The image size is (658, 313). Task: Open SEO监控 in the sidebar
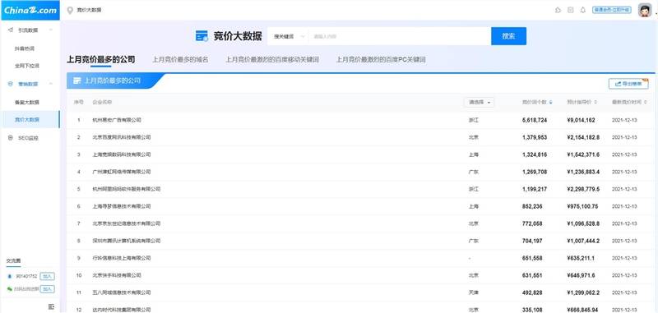[x=28, y=138]
